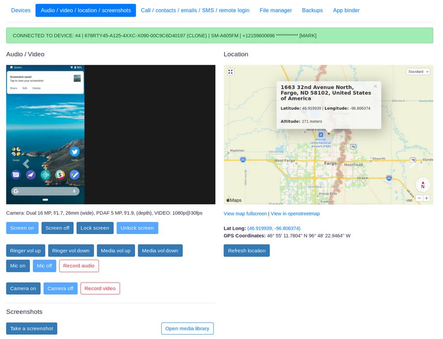Click Ringer vol down

click(x=71, y=251)
